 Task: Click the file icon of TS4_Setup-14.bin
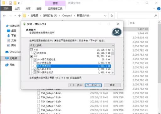tap(39, 93)
